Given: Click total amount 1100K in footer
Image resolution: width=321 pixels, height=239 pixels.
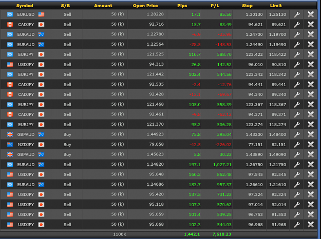Looking at the screenshot, I should pyautogui.click(x=120, y=234).
